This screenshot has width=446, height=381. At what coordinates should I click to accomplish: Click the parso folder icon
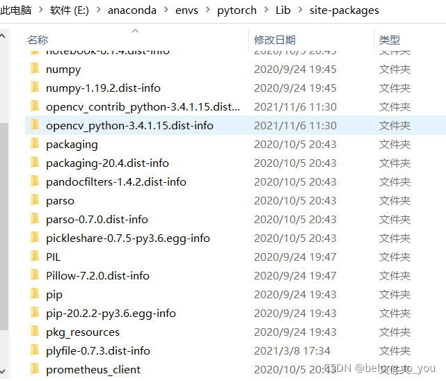click(x=35, y=200)
